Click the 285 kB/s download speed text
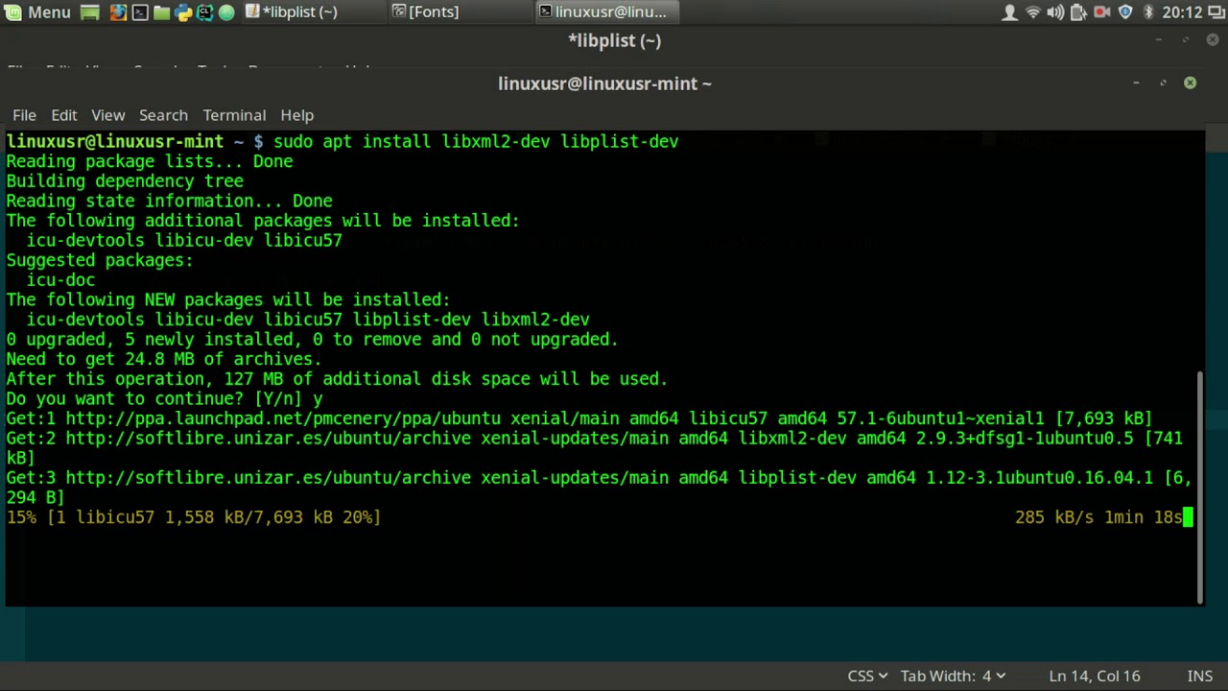This screenshot has width=1228, height=691. tap(1054, 517)
